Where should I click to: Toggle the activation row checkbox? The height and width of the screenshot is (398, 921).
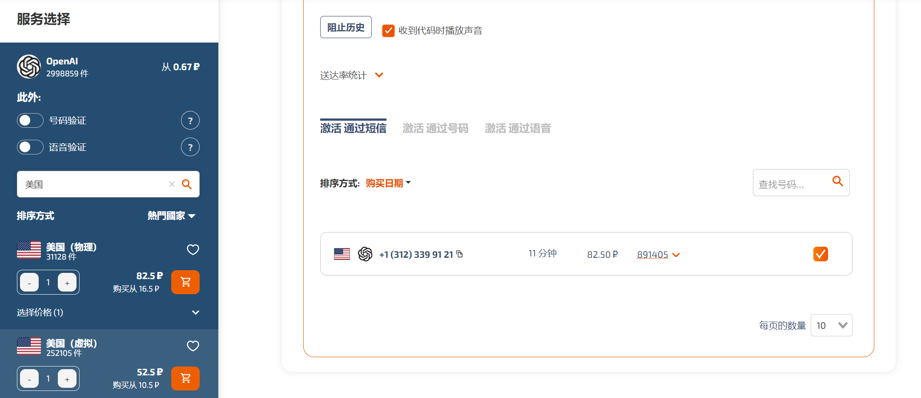pos(820,254)
